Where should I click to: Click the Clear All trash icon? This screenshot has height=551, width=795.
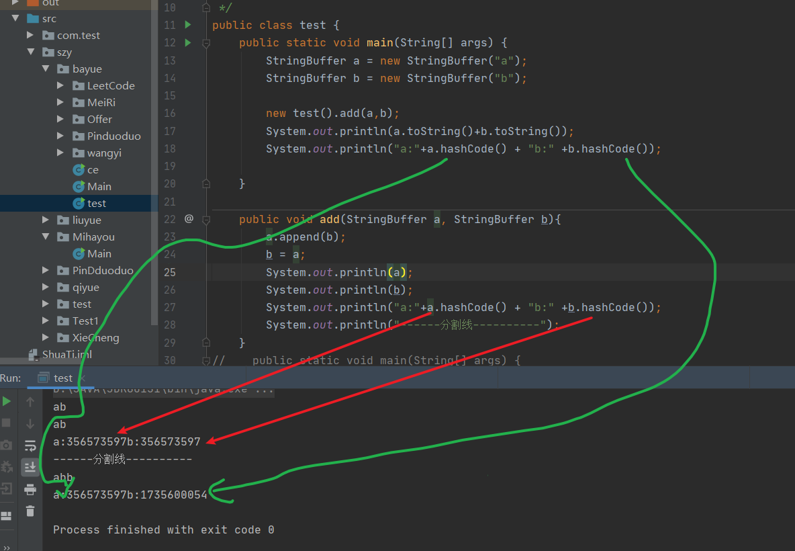[x=30, y=511]
